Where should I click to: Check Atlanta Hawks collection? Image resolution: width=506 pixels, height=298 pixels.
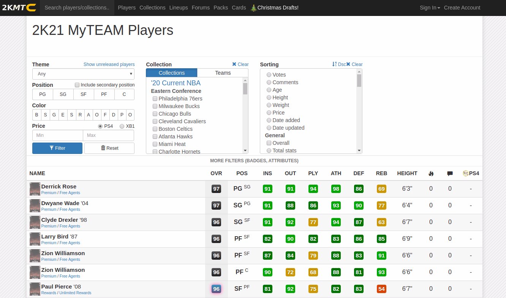pos(155,136)
